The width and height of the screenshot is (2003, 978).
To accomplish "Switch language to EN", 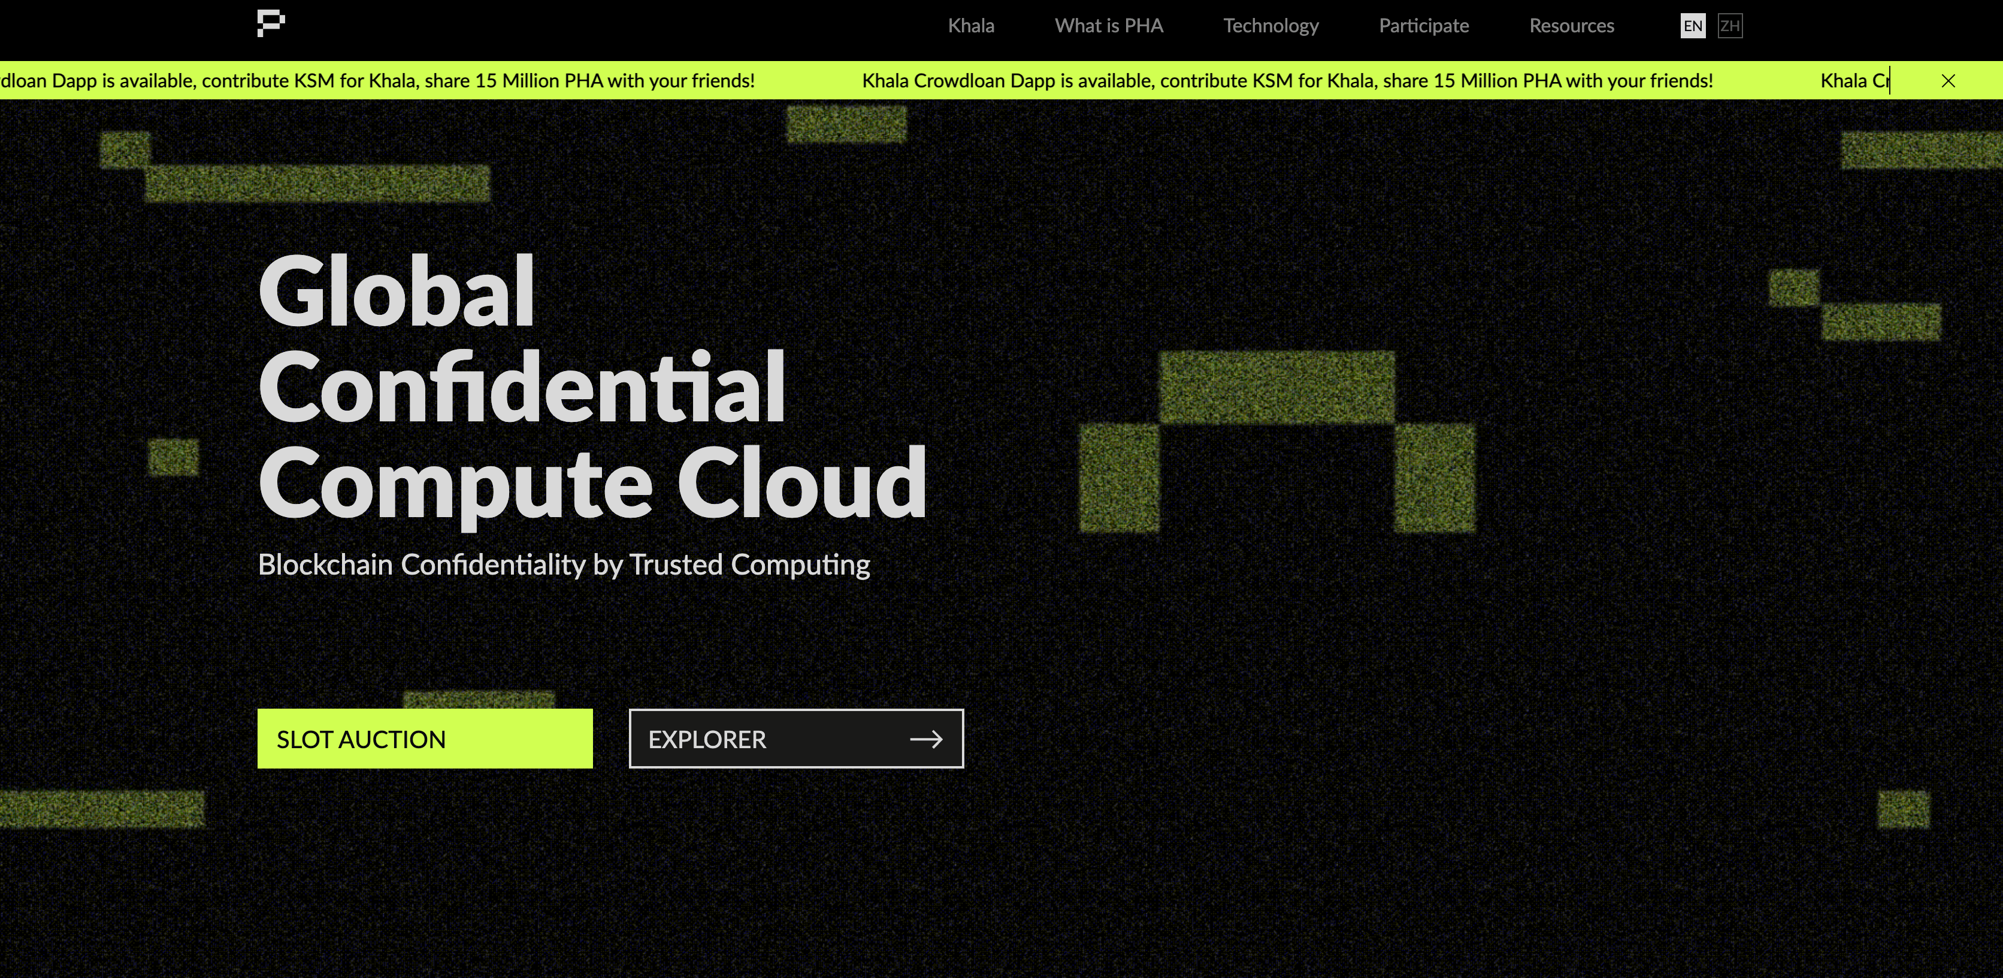I will [x=1693, y=26].
